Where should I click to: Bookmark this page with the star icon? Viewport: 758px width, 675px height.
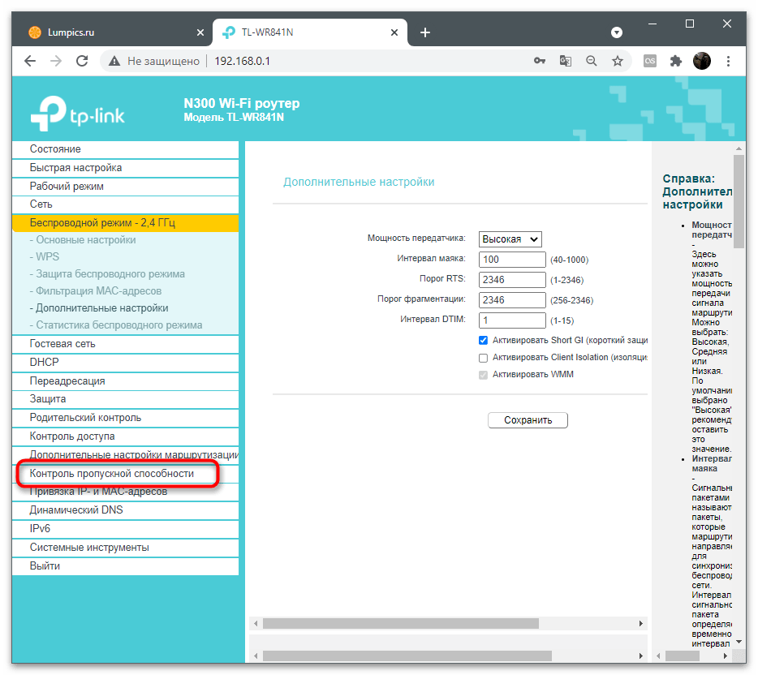click(618, 61)
